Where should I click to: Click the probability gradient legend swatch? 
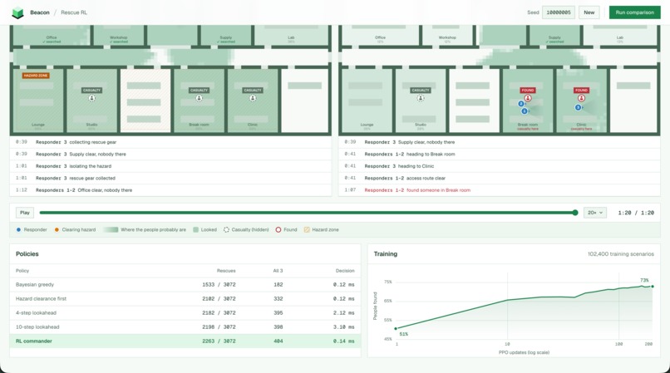tap(111, 230)
